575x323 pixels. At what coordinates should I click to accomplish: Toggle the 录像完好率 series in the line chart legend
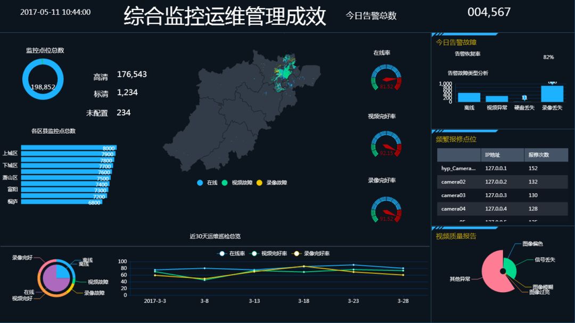tap(313, 253)
